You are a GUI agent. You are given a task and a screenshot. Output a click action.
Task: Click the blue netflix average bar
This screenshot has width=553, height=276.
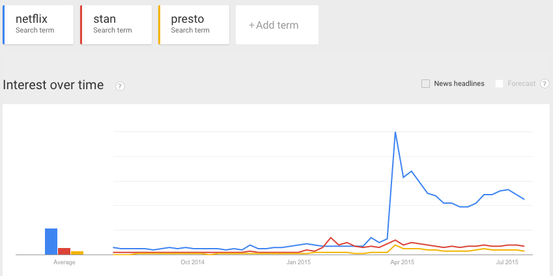coord(51,241)
